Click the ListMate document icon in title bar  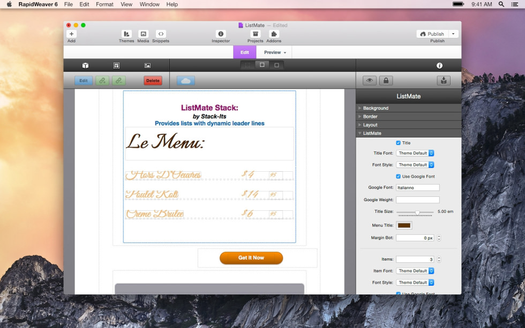(x=241, y=25)
